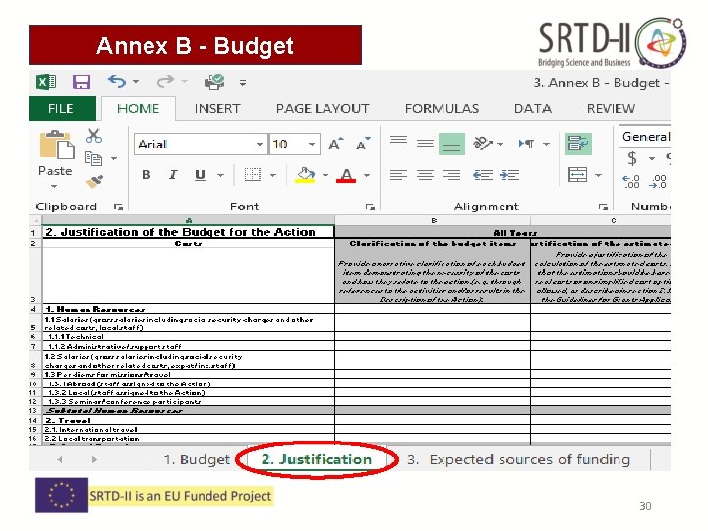708x531 pixels.
Task: Open Font settings dialog launcher
Action: click(x=371, y=206)
